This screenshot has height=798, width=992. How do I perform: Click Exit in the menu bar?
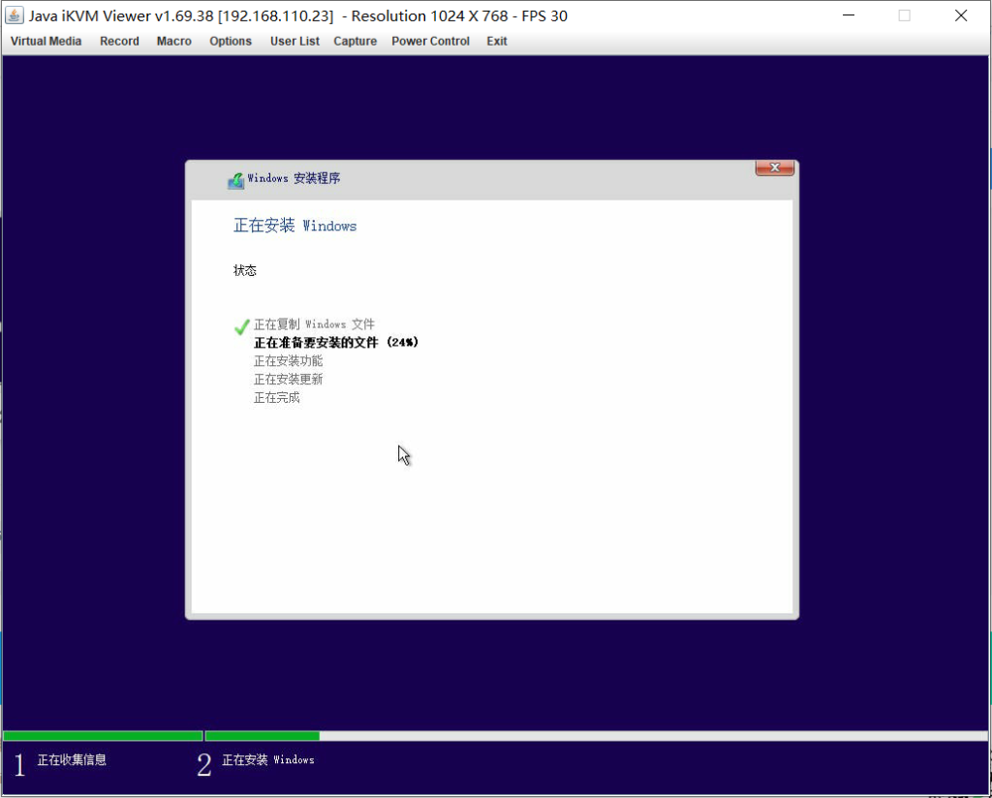(x=497, y=42)
